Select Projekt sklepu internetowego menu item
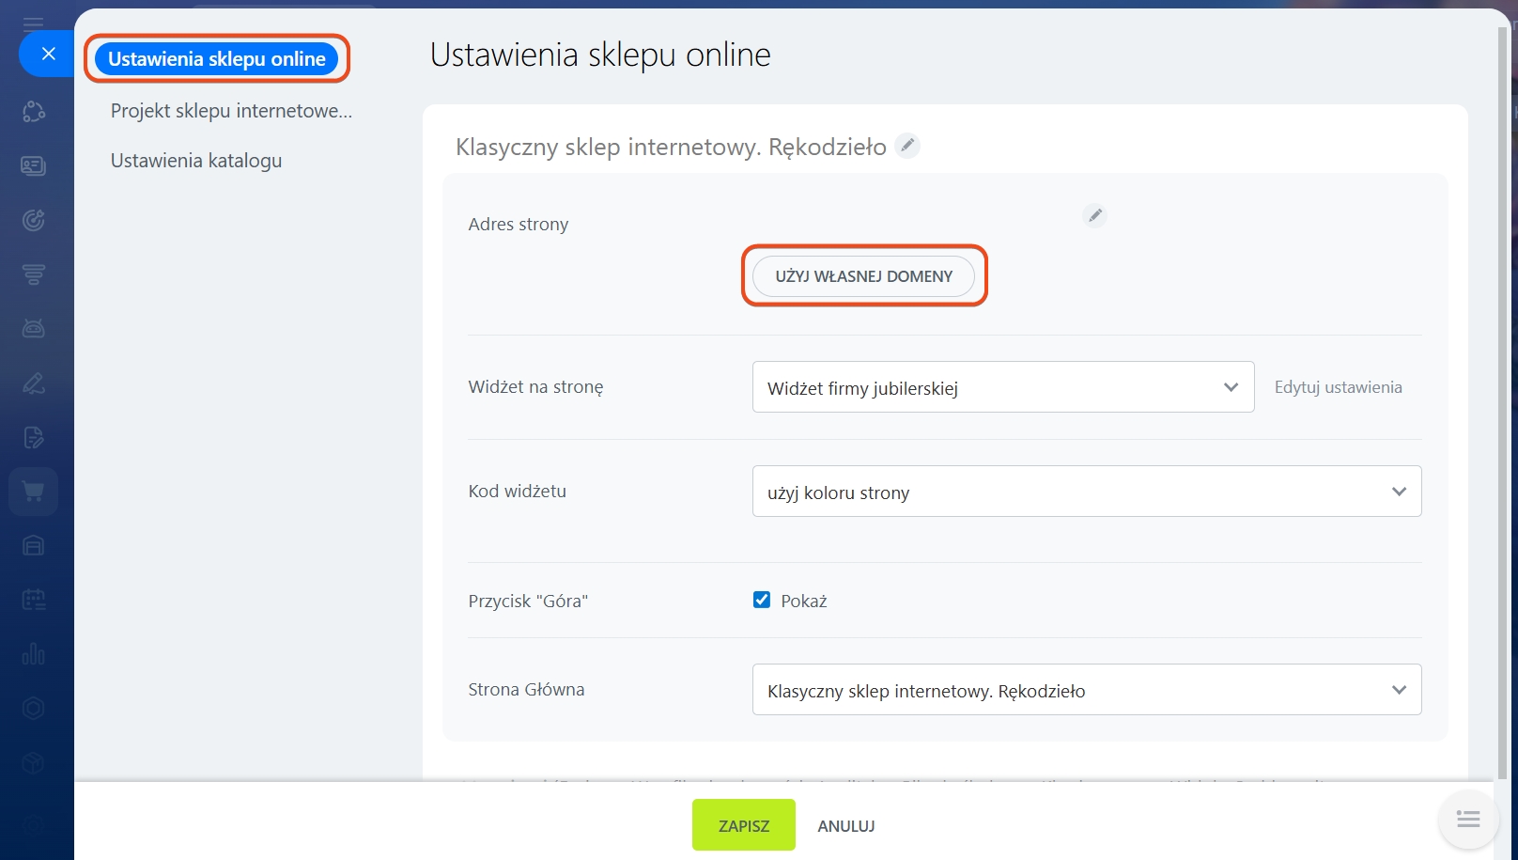Image resolution: width=1518 pixels, height=860 pixels. [x=231, y=111]
